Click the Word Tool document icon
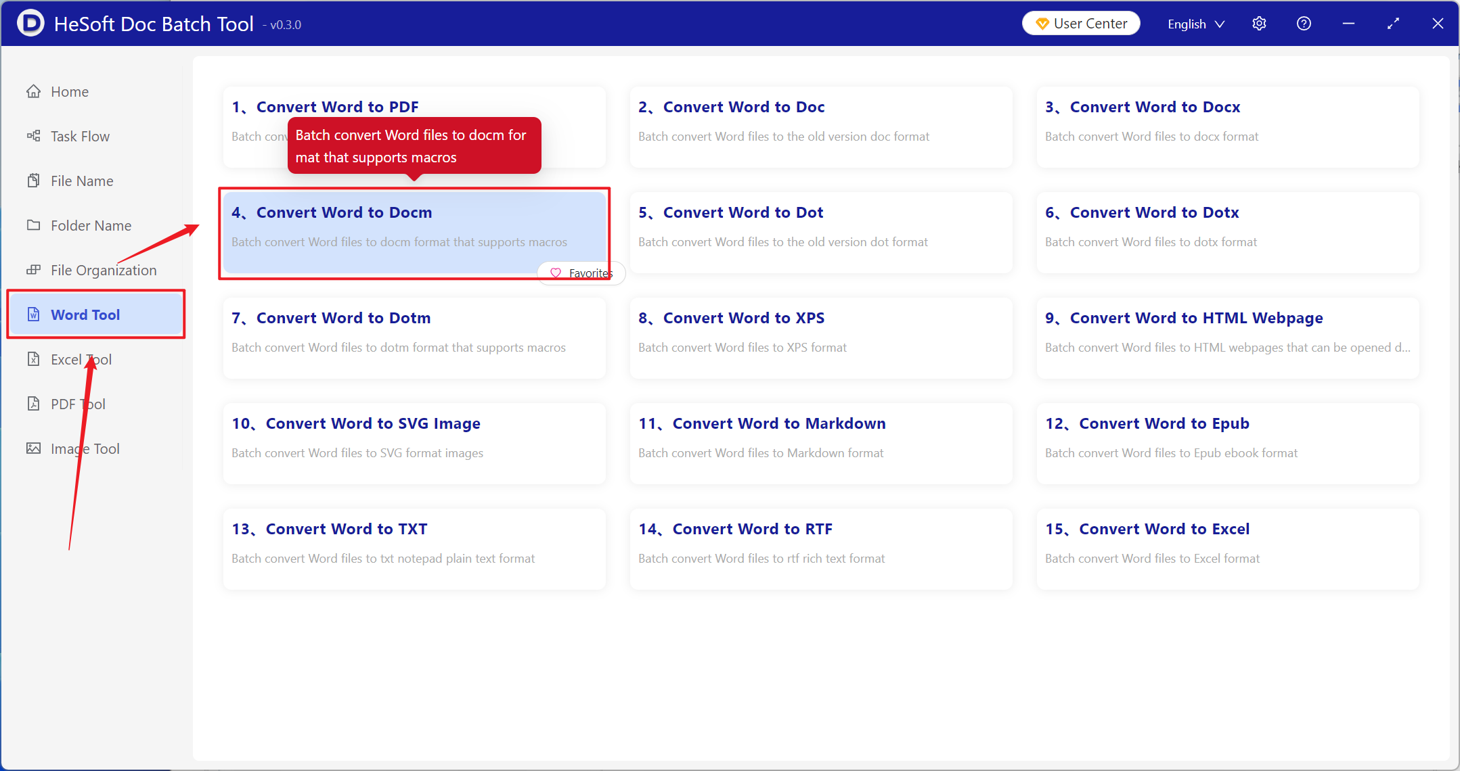This screenshot has height=771, width=1460. tap(33, 314)
